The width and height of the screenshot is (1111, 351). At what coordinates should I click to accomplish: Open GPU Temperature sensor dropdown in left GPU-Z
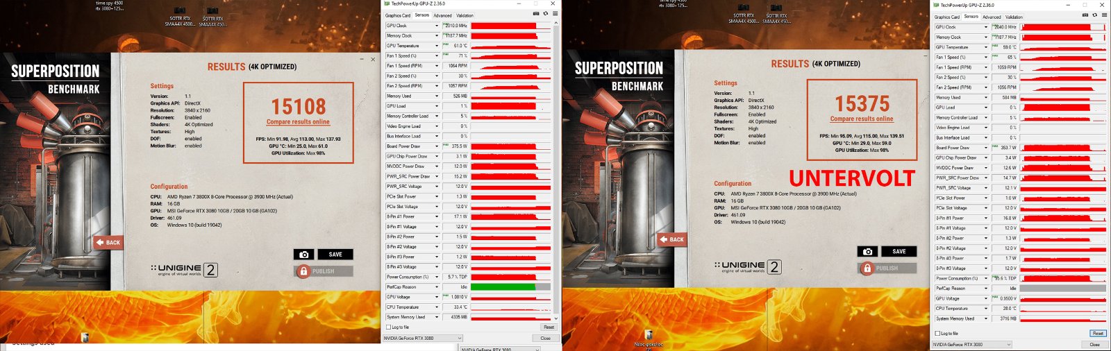tap(437, 46)
